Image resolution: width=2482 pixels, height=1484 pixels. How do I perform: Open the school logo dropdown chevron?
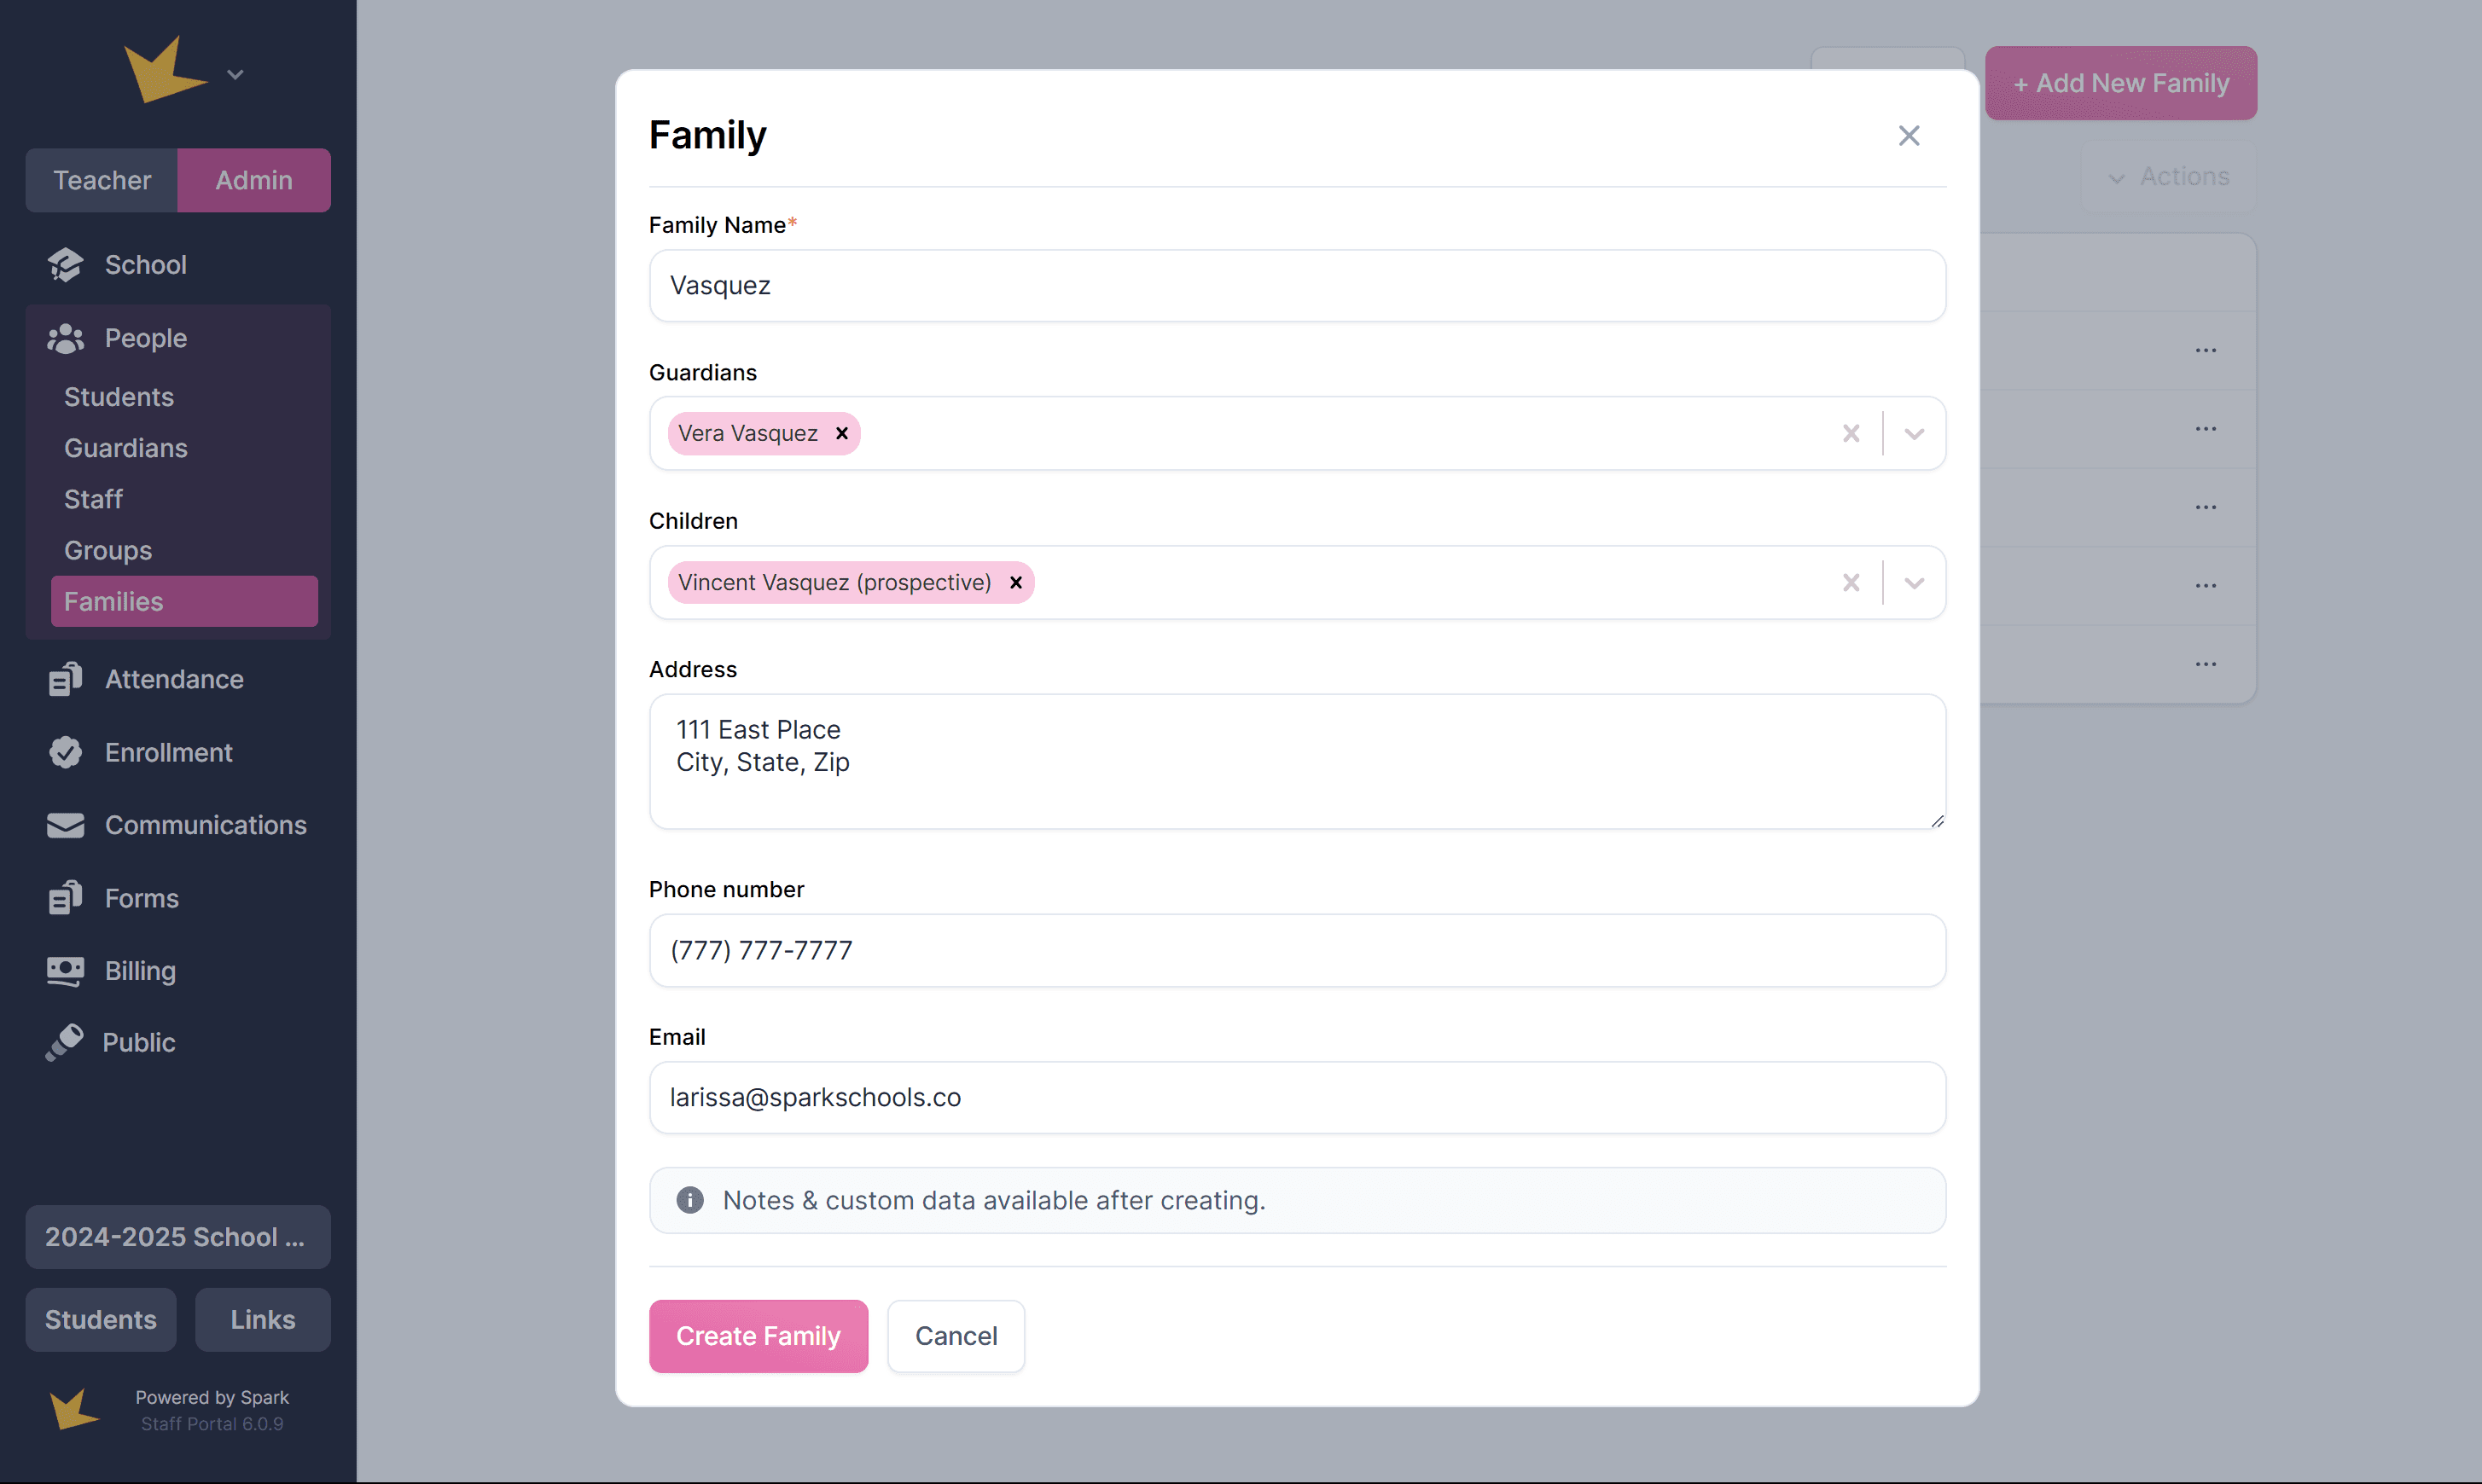click(235, 75)
